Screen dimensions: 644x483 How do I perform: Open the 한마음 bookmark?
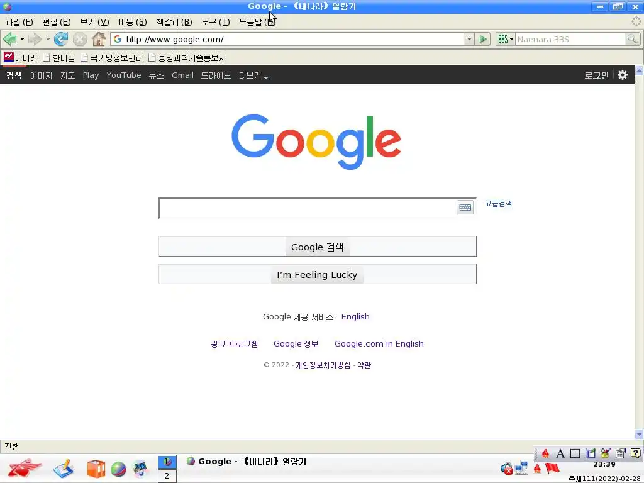point(59,58)
